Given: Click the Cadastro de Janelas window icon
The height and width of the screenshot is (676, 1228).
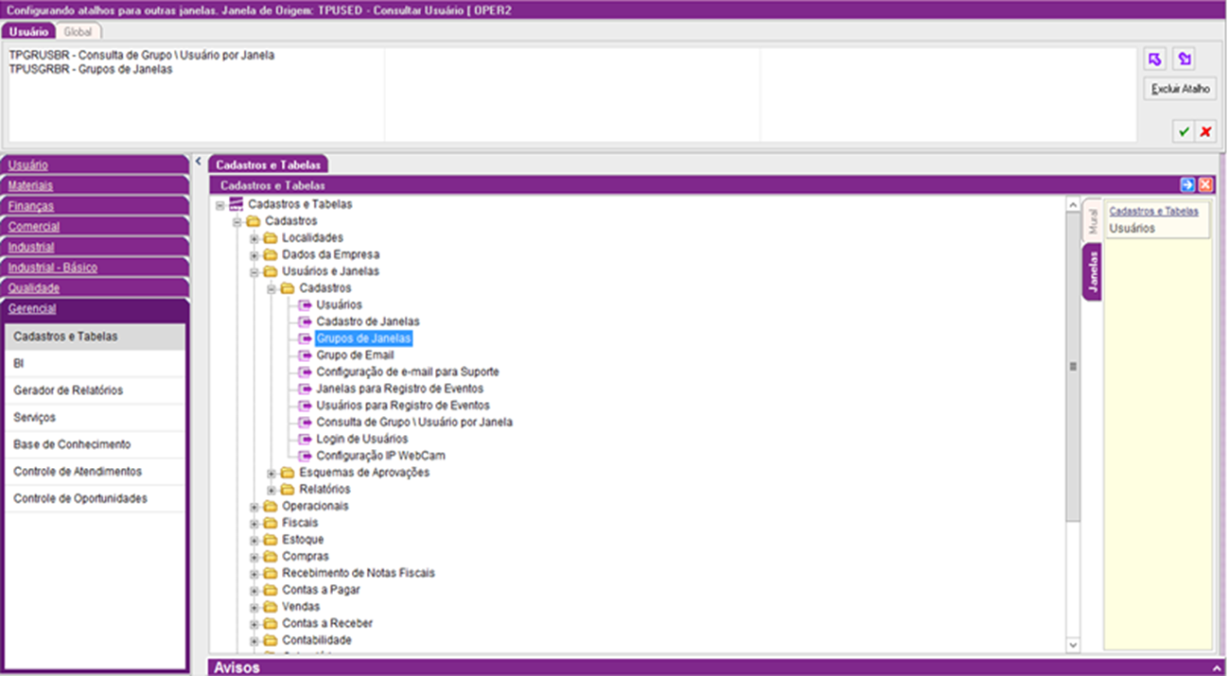Looking at the screenshot, I should (x=305, y=321).
